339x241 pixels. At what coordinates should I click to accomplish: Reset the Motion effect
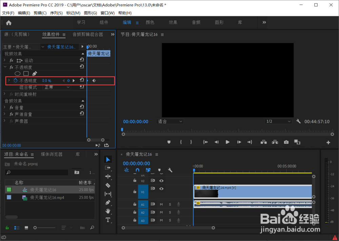82,60
